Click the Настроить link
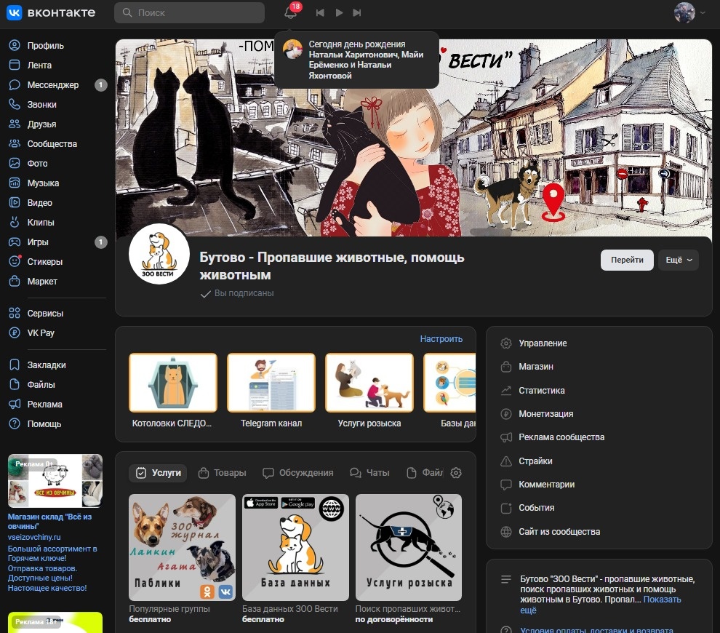720x633 pixels. [x=441, y=339]
